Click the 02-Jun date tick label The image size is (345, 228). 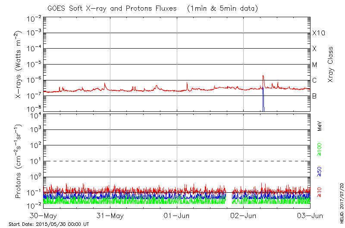(x=244, y=216)
